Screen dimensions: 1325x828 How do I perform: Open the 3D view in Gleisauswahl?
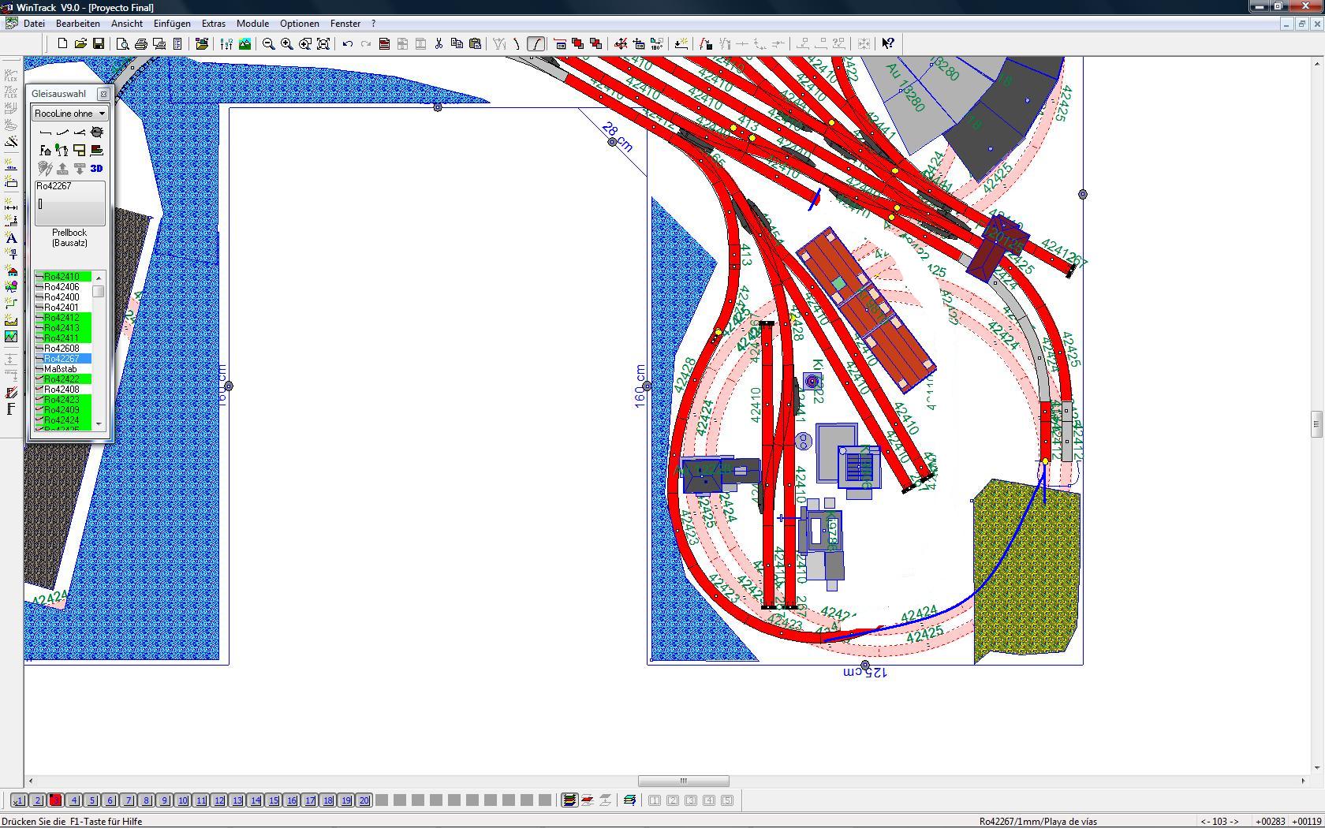point(97,168)
